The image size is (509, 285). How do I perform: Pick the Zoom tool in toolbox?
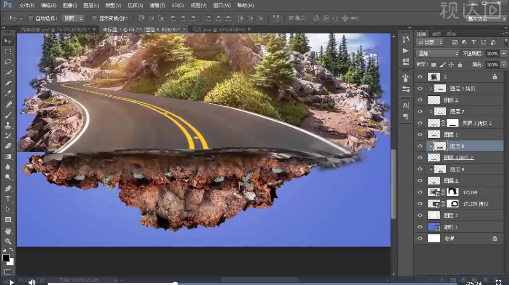[8, 241]
